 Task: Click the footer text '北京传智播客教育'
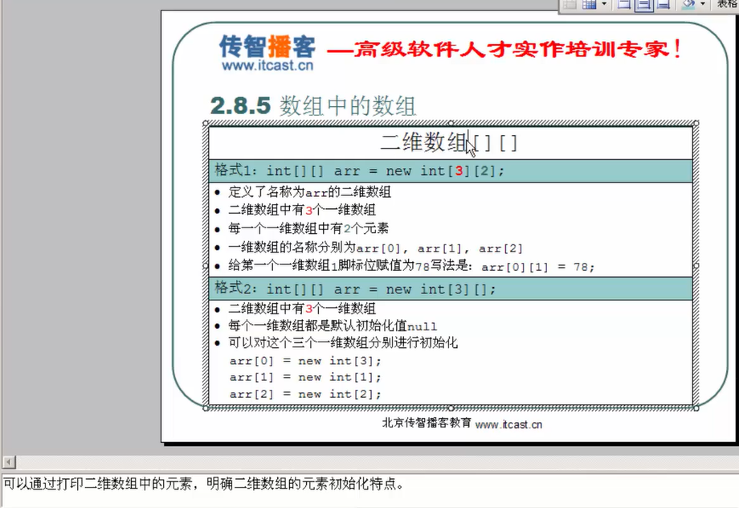(x=427, y=422)
